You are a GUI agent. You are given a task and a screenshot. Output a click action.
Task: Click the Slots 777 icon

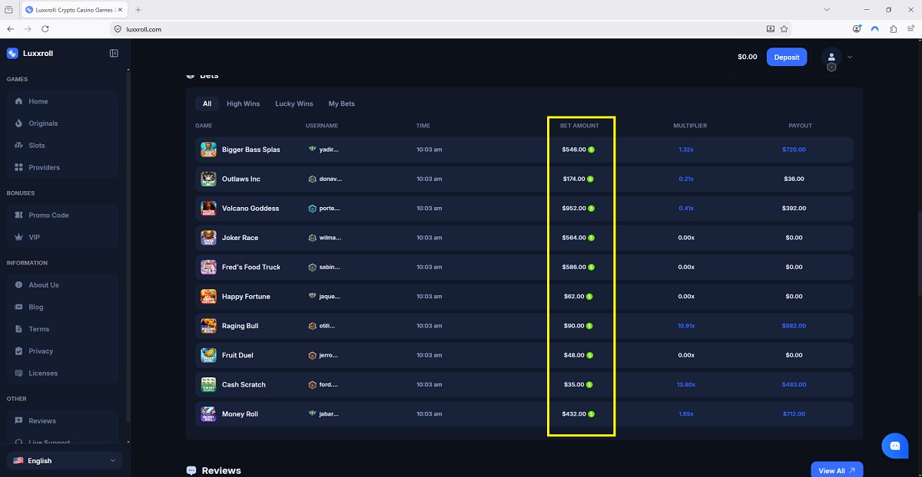(x=19, y=146)
